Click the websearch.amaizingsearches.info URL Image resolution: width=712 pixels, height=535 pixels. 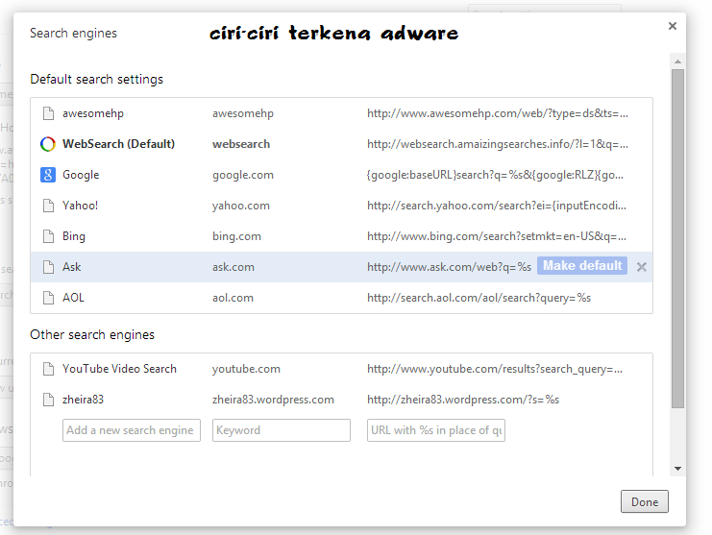point(498,144)
